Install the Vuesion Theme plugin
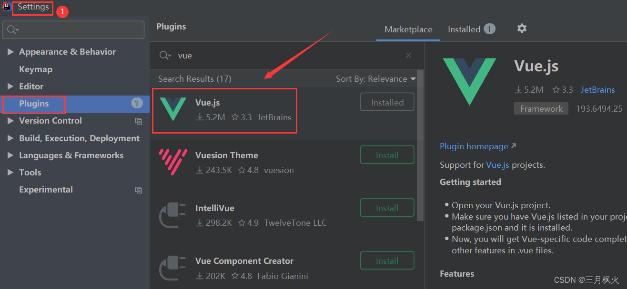The image size is (627, 289). [x=387, y=155]
